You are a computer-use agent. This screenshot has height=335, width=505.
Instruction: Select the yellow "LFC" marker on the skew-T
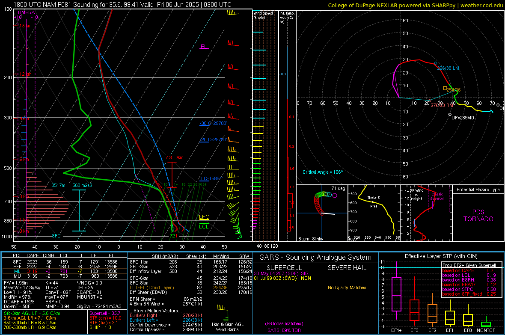pos(204,217)
